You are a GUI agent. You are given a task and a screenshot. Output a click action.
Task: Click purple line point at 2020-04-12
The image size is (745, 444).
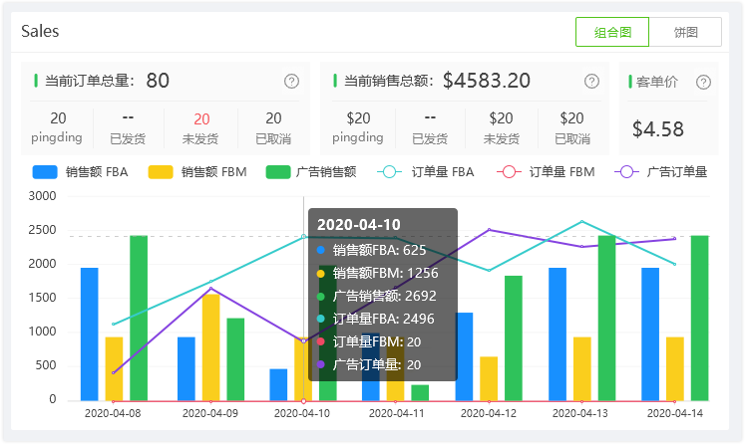(x=489, y=230)
